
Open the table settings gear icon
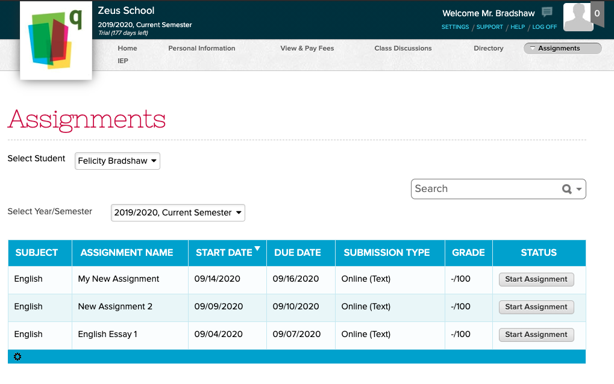[x=17, y=357]
